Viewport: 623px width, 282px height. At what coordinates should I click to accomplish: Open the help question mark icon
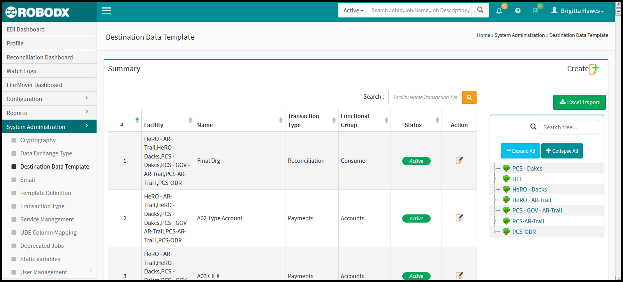point(517,11)
